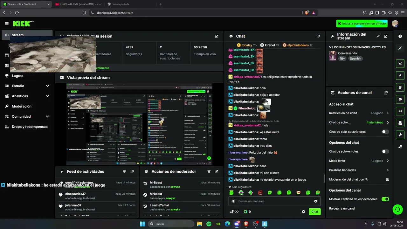Open Brave Wallet icon in toolbar
The image size is (407, 229).
tap(383, 13)
